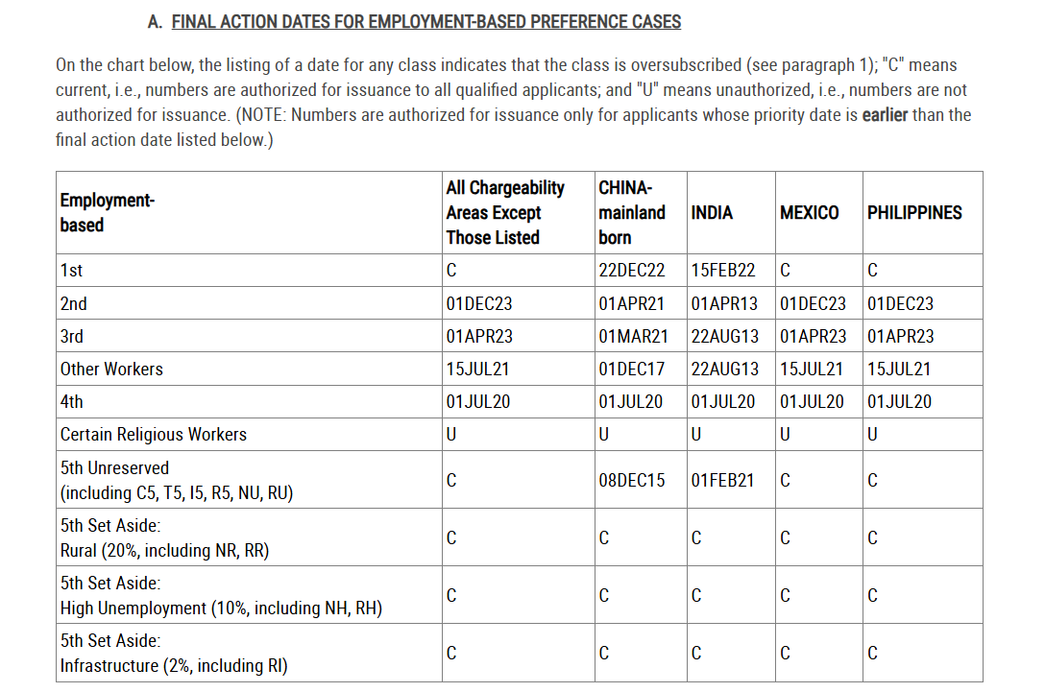Select the Other Workers row label
The height and width of the screenshot is (692, 1045).
[x=111, y=369]
